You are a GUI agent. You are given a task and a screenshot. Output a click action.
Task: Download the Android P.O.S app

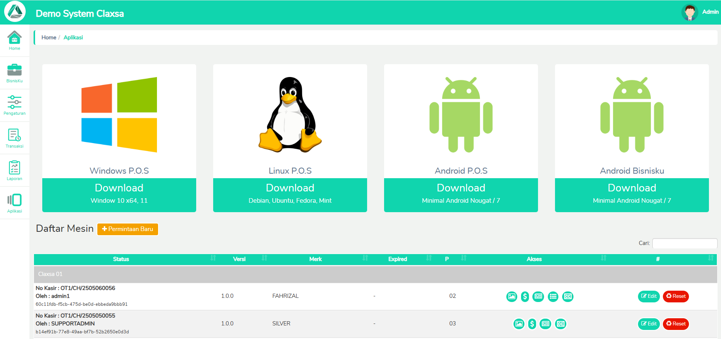461,195
